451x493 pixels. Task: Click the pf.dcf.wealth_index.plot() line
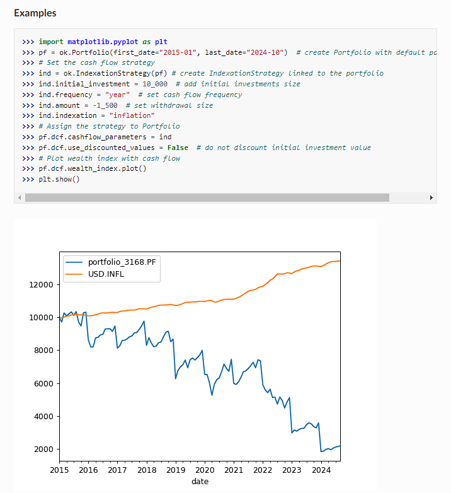point(92,169)
